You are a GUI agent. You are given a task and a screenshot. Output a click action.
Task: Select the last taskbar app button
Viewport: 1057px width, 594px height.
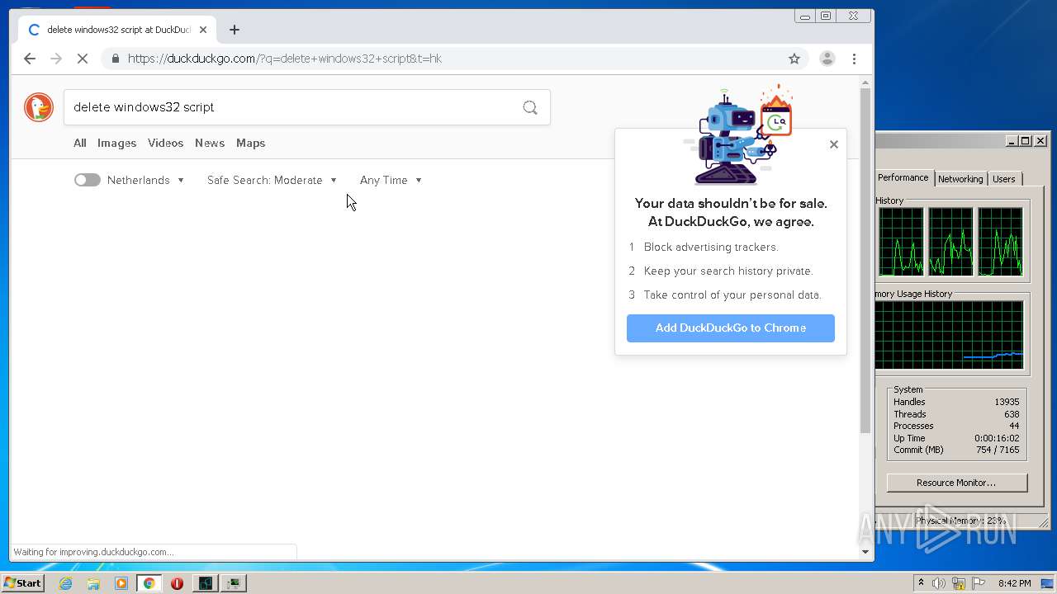[234, 583]
